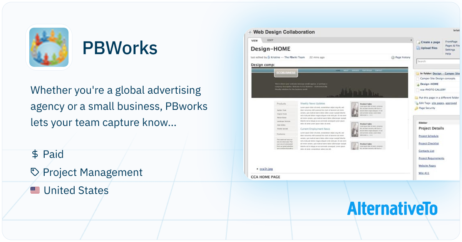Click the Project Management category label
462x242 pixels.
point(93,172)
